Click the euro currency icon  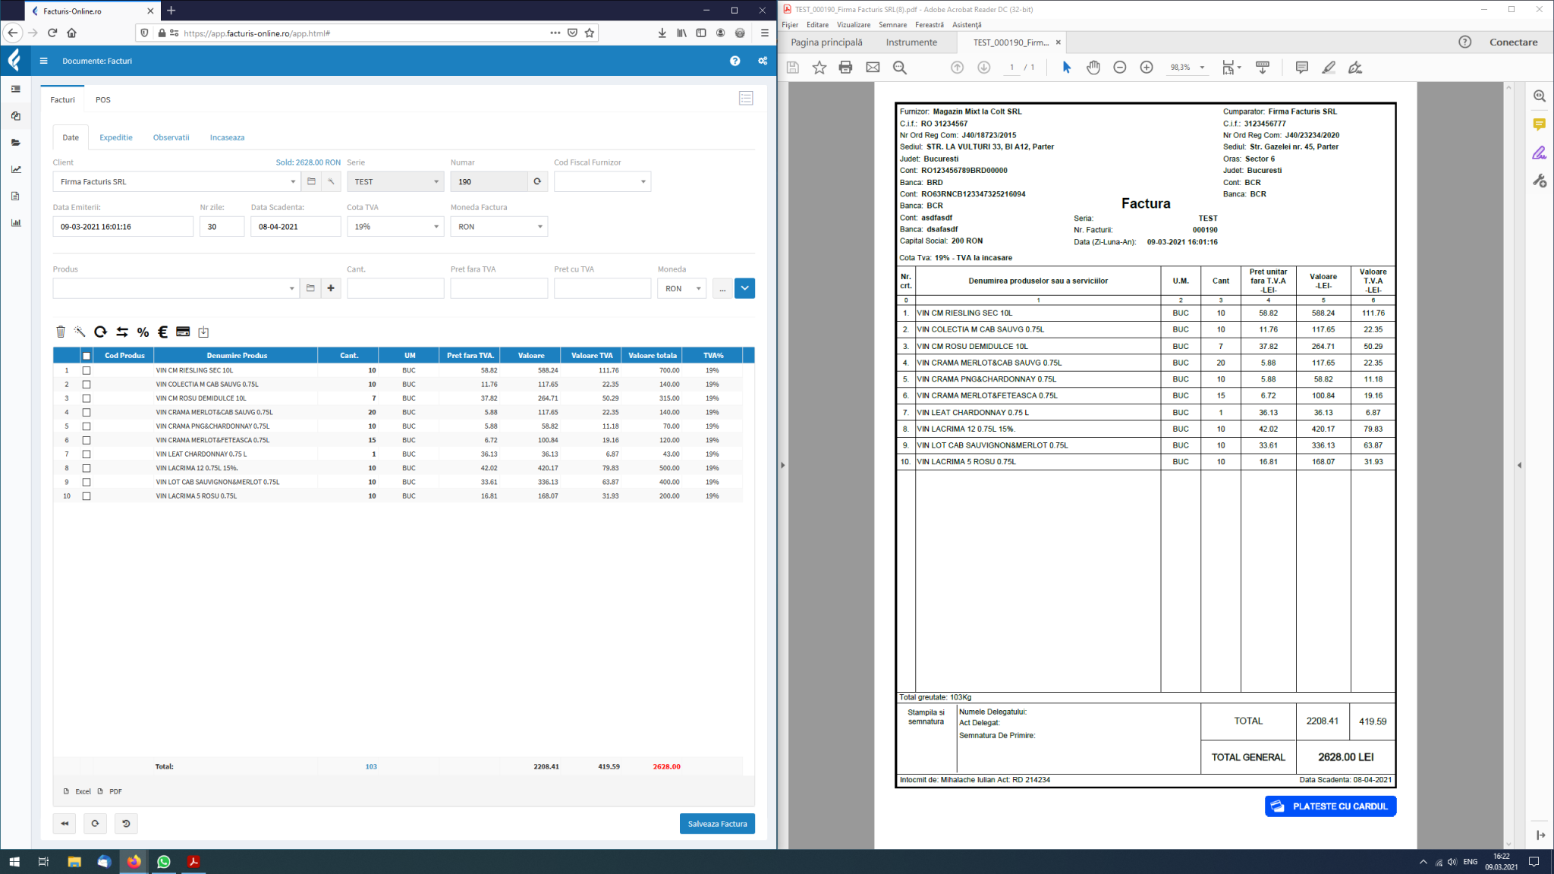pos(162,332)
